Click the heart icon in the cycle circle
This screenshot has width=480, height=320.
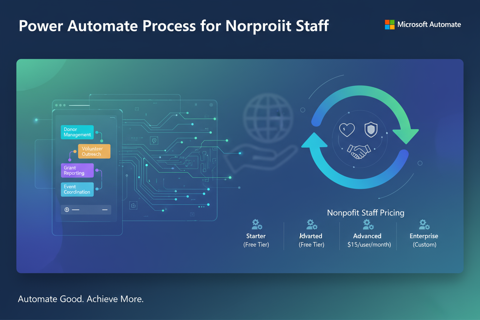[347, 130]
